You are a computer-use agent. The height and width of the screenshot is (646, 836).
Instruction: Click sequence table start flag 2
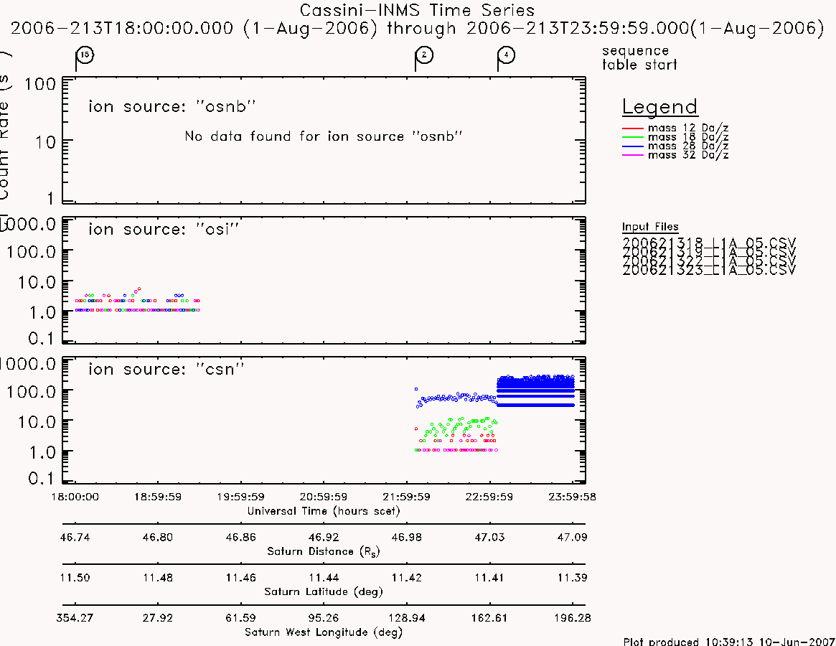424,55
